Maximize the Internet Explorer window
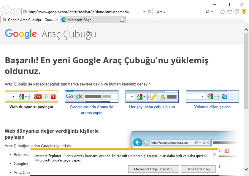 (x=228, y=4)
